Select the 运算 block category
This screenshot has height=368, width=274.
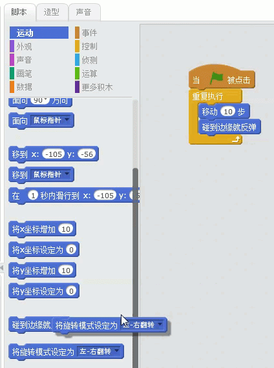click(89, 74)
